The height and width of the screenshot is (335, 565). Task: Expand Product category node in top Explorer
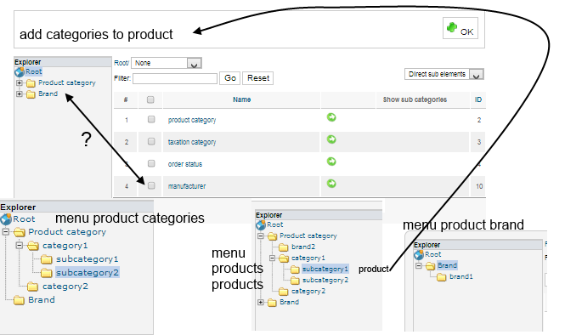[20, 83]
